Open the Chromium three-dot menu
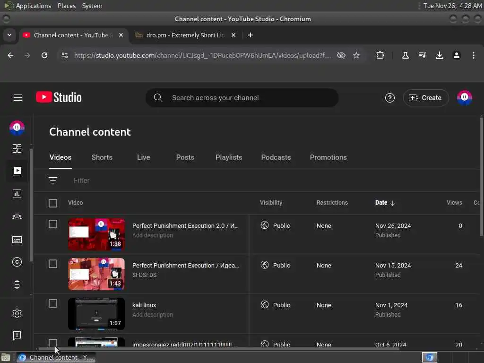Viewport: 484px width, 363px height. [474, 55]
